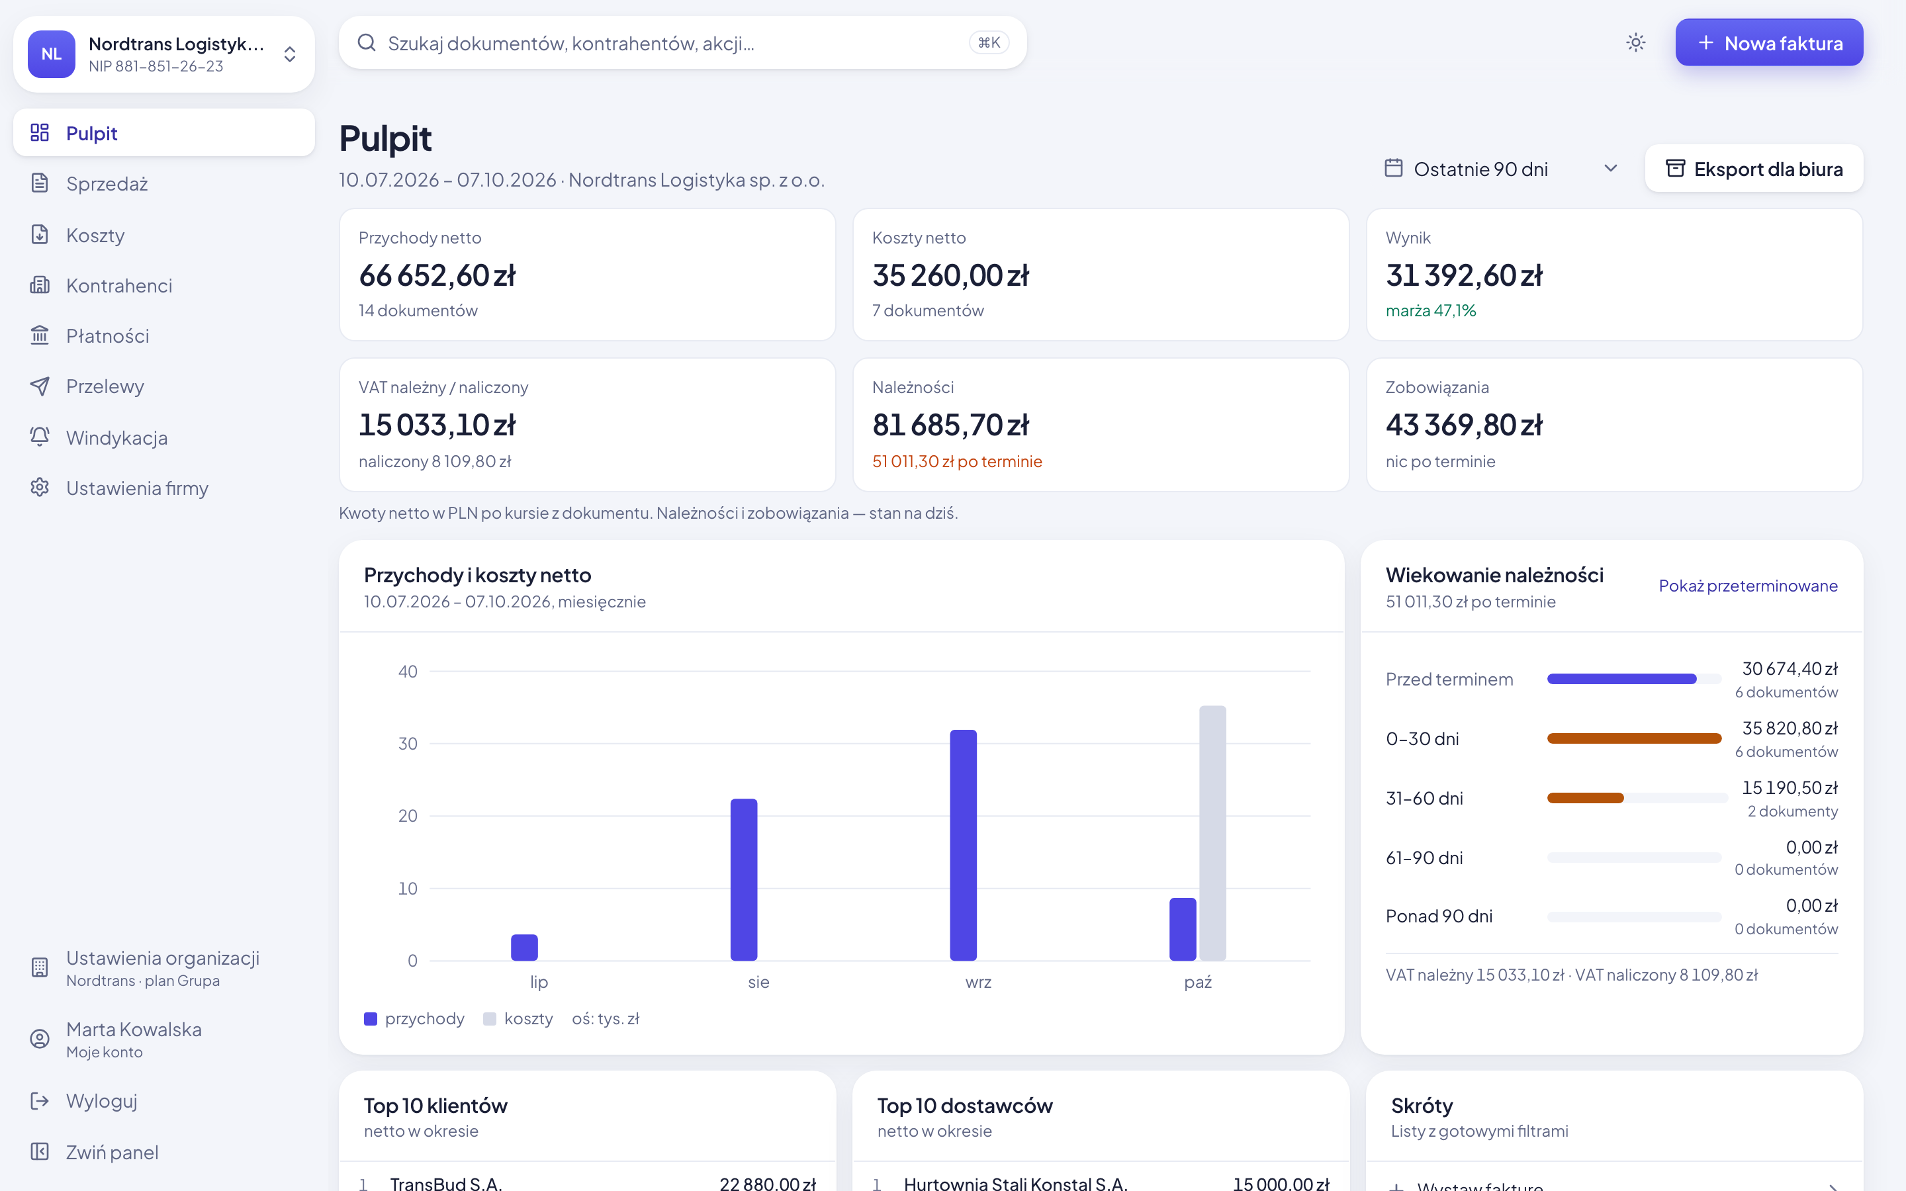
Task: Click the Kontrahenci building icon
Action: coord(40,285)
